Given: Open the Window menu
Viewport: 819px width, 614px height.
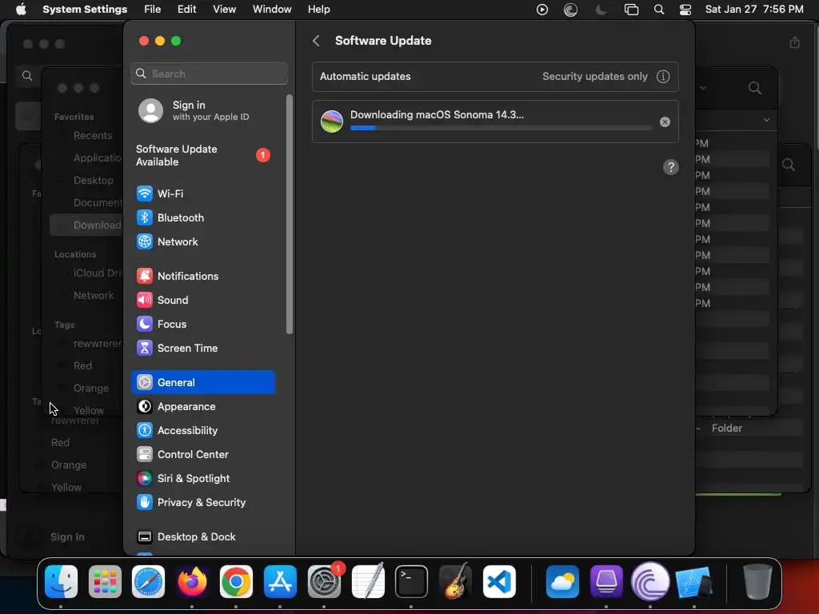Looking at the screenshot, I should (272, 10).
